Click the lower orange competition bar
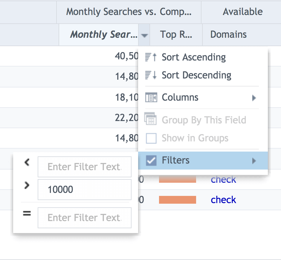The height and width of the screenshot is (260, 281). [177, 200]
